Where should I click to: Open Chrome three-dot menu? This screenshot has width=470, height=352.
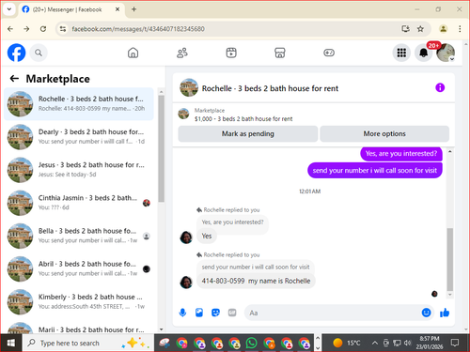460,29
